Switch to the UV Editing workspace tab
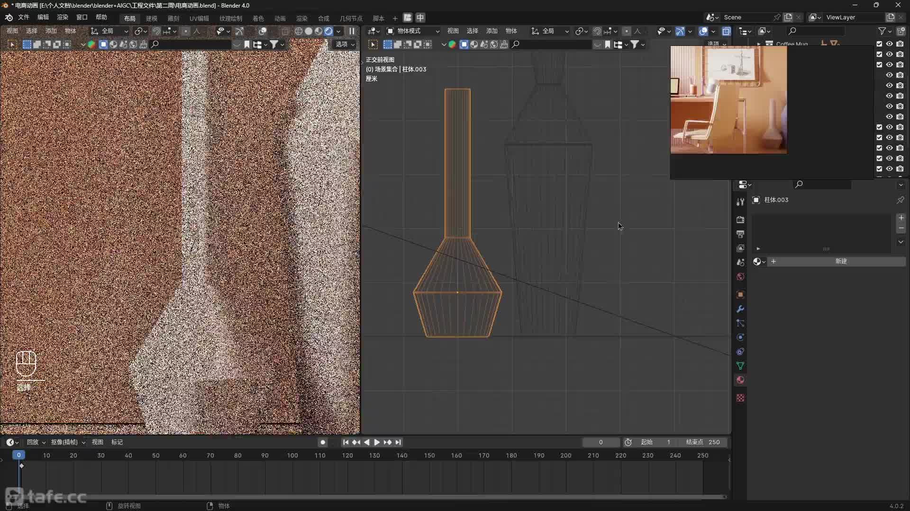The width and height of the screenshot is (910, 511). (x=199, y=18)
